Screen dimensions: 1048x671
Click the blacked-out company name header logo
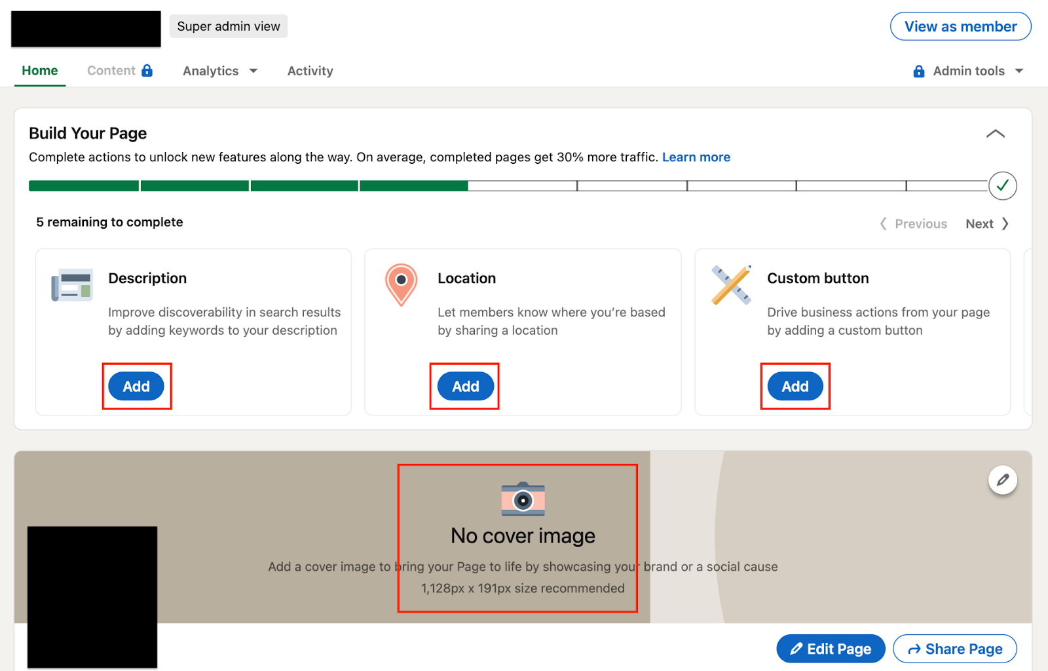pos(86,29)
